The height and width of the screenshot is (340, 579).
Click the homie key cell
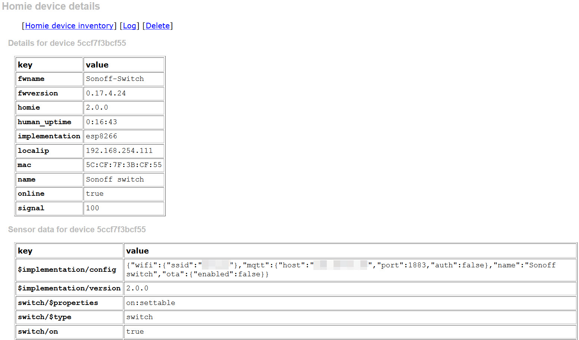click(x=49, y=108)
